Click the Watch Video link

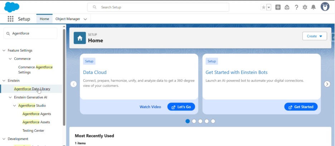coord(150,107)
